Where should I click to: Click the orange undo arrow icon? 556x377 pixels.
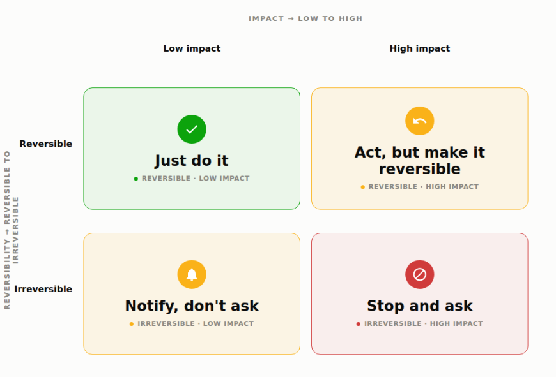pos(420,121)
